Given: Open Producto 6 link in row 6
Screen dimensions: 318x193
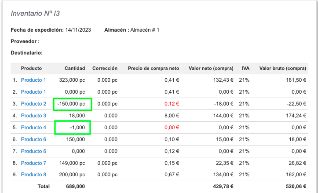Looking at the screenshot, I should (33, 139).
